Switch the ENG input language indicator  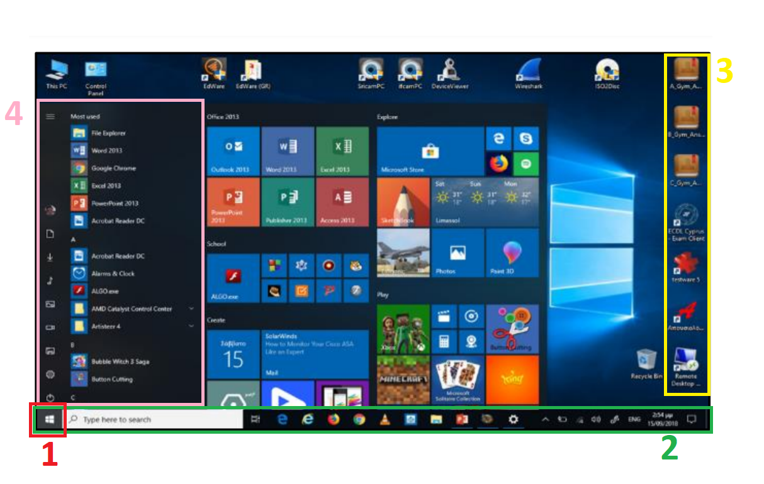634,419
